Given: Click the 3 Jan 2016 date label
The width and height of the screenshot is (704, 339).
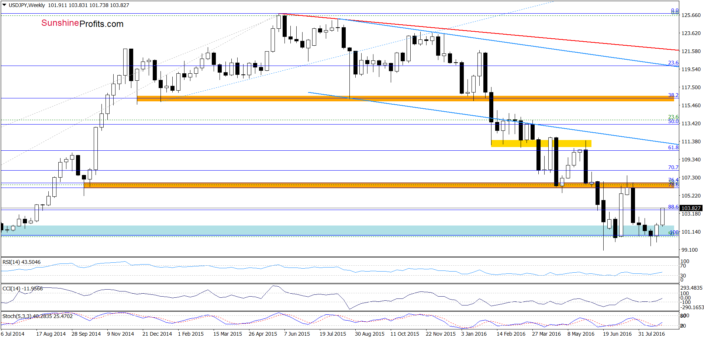Looking at the screenshot, I should click(474, 334).
